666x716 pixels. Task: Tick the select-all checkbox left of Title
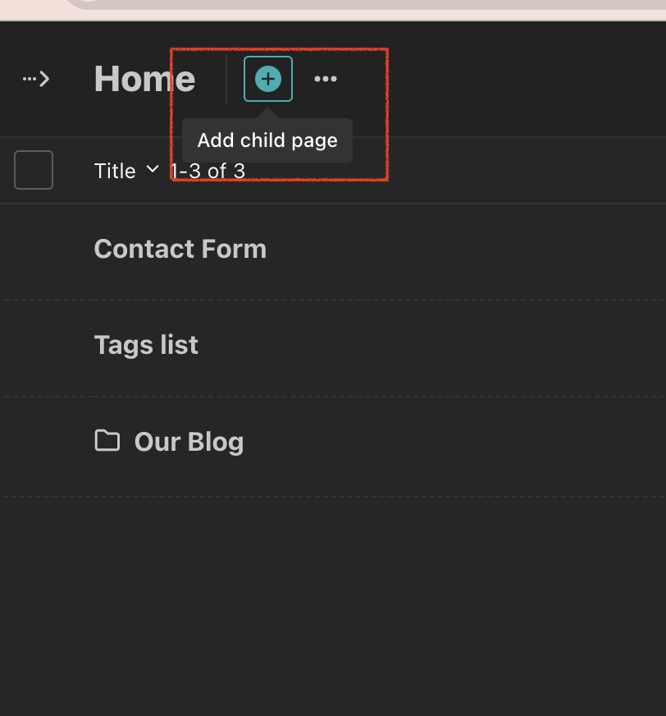tap(34, 170)
